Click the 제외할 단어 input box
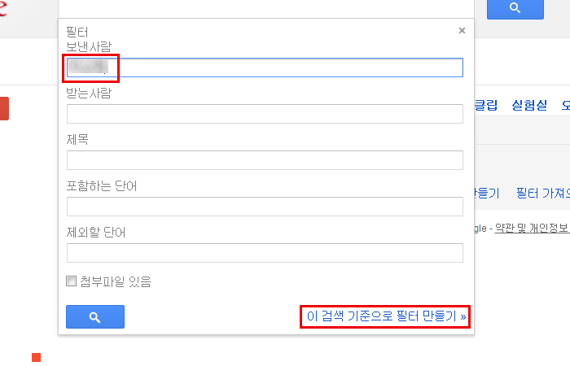The width and height of the screenshot is (570, 366). pyautogui.click(x=265, y=253)
